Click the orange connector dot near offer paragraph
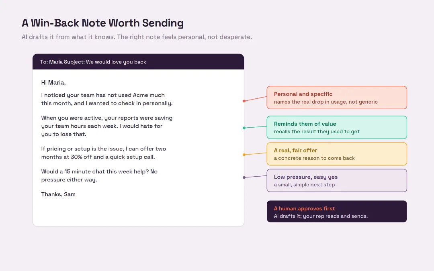This screenshot has width=434, height=271. (244, 155)
